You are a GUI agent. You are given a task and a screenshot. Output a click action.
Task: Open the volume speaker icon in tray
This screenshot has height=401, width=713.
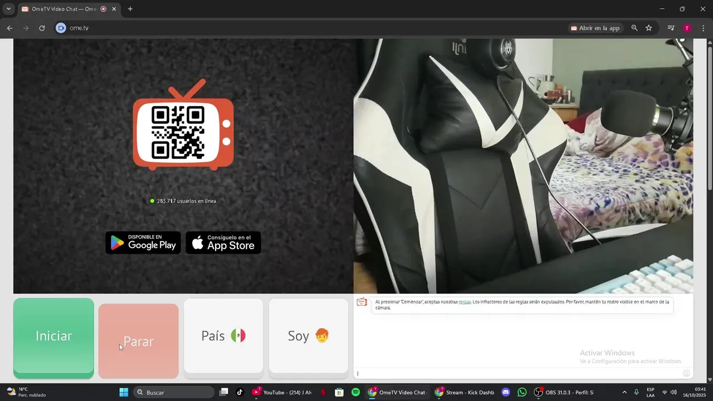(x=674, y=392)
